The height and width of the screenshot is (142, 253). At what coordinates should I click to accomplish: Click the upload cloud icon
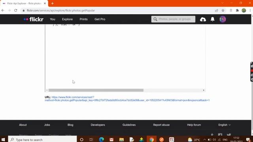pyautogui.click(x=203, y=19)
